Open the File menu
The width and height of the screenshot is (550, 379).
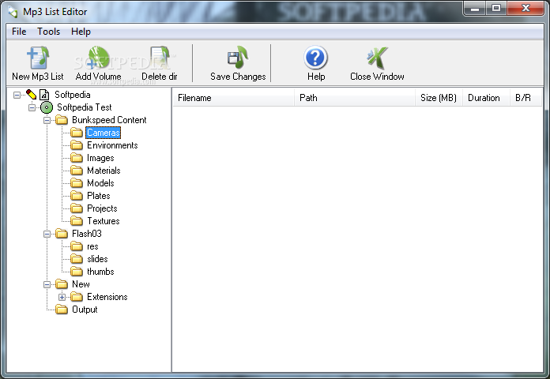[x=19, y=32]
